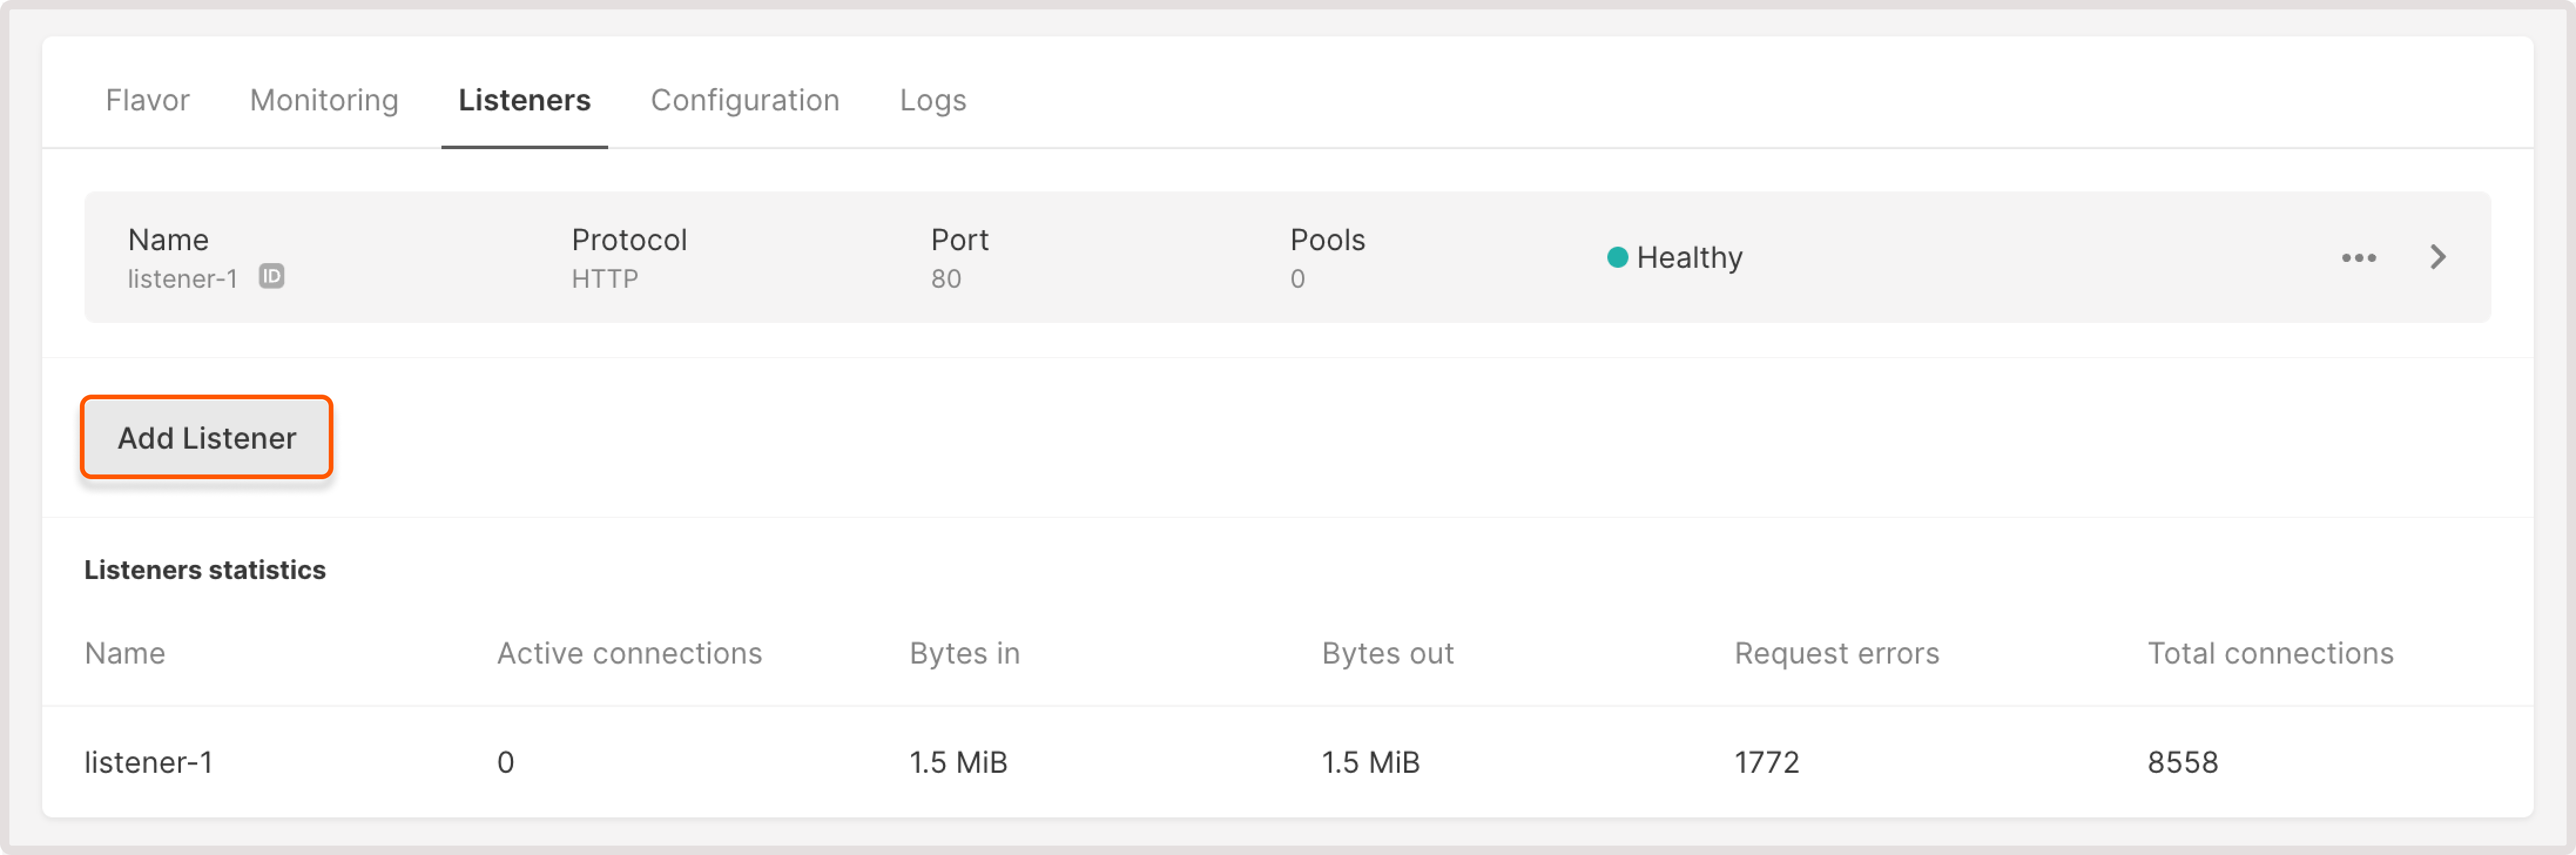2576x855 pixels.
Task: Click the Request errors value 1772
Action: pos(1766,762)
